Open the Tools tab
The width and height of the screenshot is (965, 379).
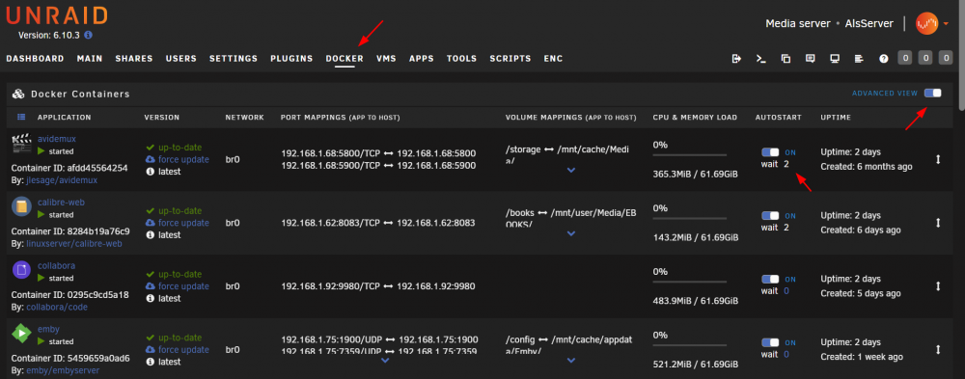[x=461, y=59]
